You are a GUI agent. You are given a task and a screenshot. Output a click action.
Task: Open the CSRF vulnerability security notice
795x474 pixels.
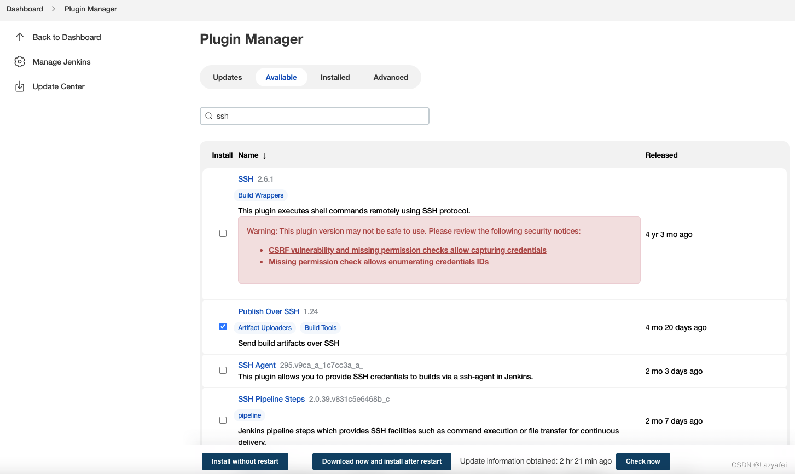point(408,250)
